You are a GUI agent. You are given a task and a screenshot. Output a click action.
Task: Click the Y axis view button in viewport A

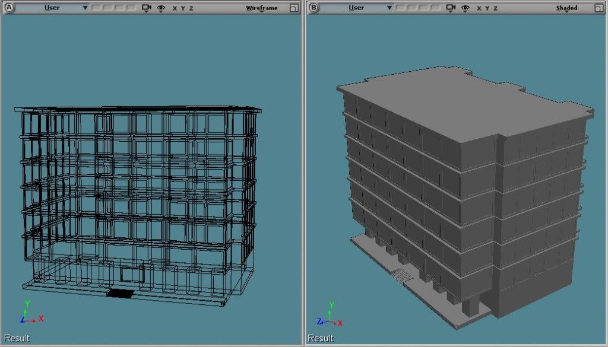click(x=183, y=8)
